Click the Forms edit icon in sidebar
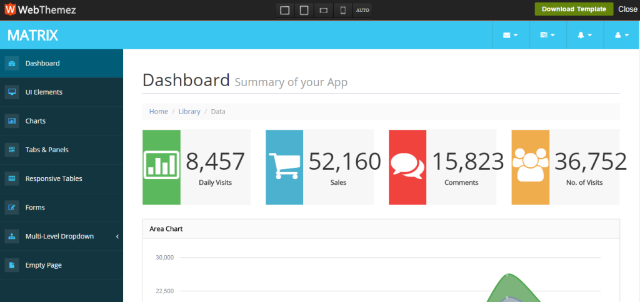 tap(11, 207)
